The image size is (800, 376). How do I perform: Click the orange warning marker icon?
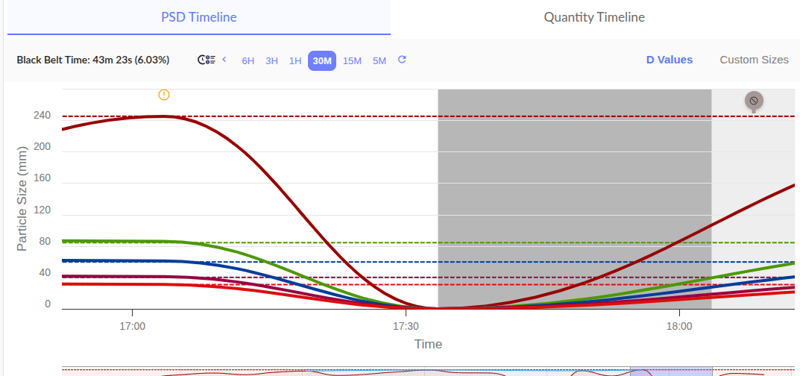(x=164, y=95)
